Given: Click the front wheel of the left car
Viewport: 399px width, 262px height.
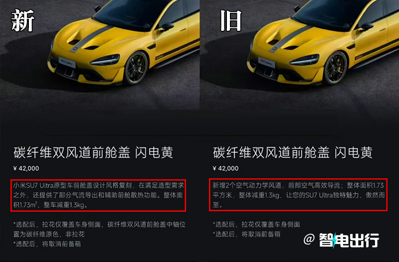Looking at the screenshot, I should tap(136, 68).
